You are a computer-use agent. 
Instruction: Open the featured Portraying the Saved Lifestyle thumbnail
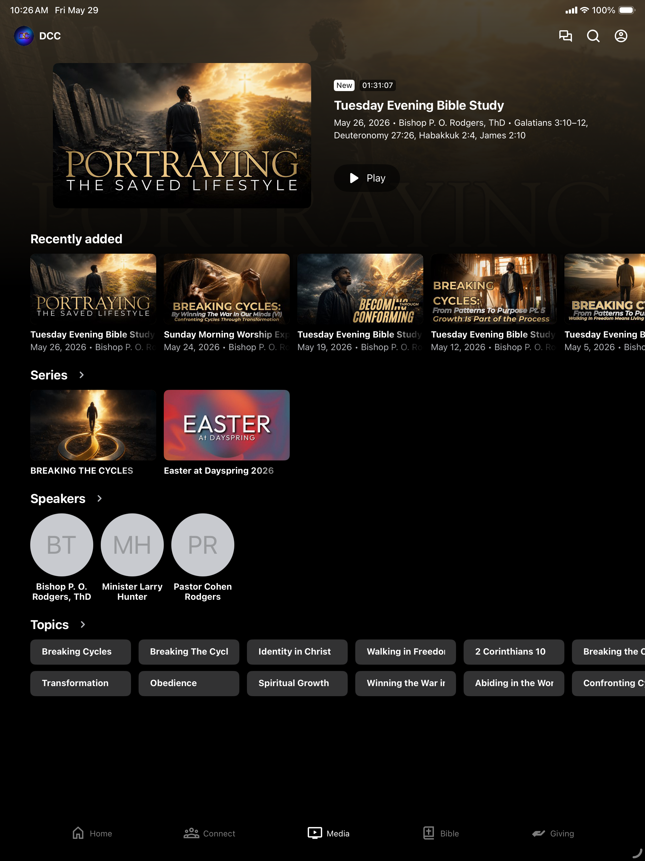point(182,136)
